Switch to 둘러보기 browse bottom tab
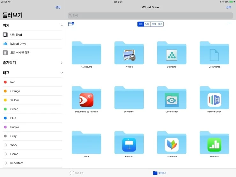Screen dimensions: 236x177 pyautogui.click(x=159, y=173)
